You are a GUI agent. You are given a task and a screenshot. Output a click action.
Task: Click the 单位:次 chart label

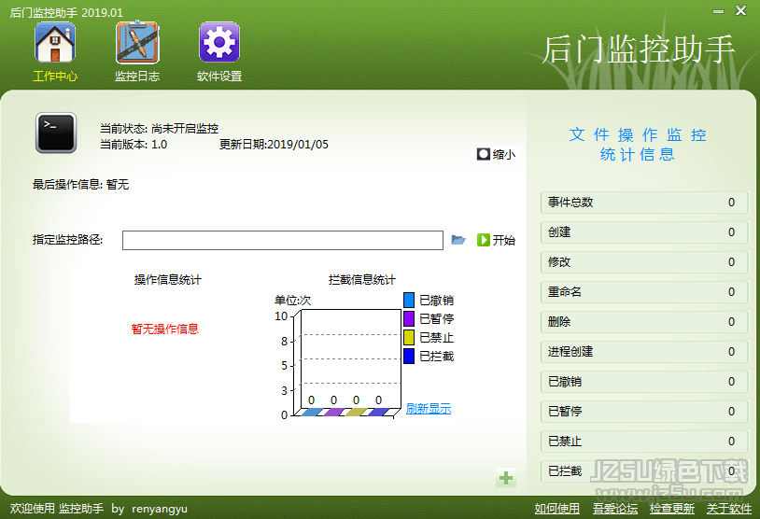(293, 300)
